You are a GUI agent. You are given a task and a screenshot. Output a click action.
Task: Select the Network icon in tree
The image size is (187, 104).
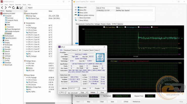point(4,49)
